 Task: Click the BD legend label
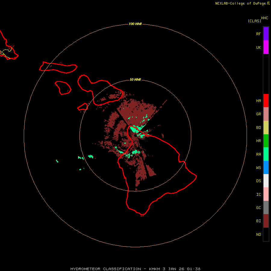tap(258, 128)
